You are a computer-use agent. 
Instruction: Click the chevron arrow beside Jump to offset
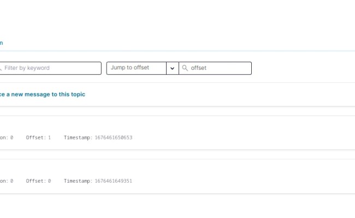[172, 68]
